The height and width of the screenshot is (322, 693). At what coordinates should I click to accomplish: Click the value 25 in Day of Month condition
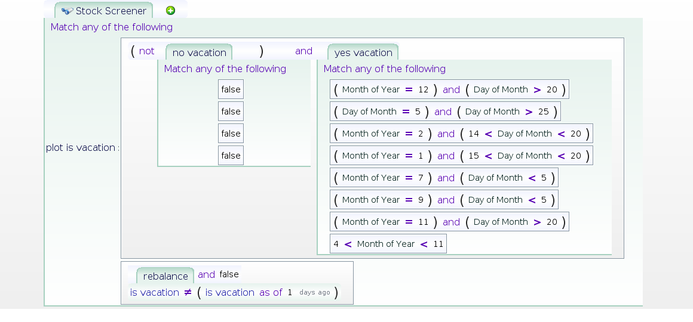[x=544, y=112]
